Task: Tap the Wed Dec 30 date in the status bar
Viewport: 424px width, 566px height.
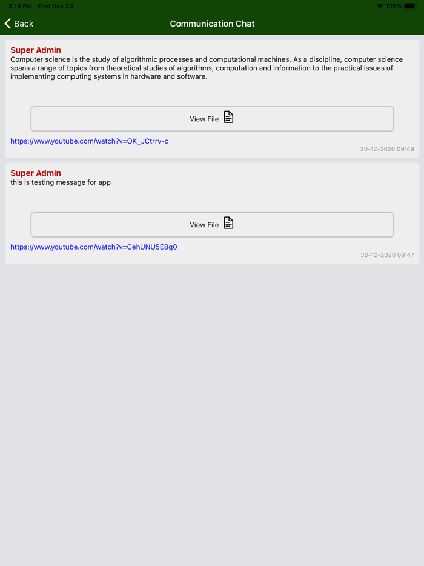Action: (x=55, y=6)
